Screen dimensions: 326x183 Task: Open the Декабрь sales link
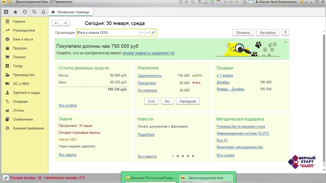(223, 82)
